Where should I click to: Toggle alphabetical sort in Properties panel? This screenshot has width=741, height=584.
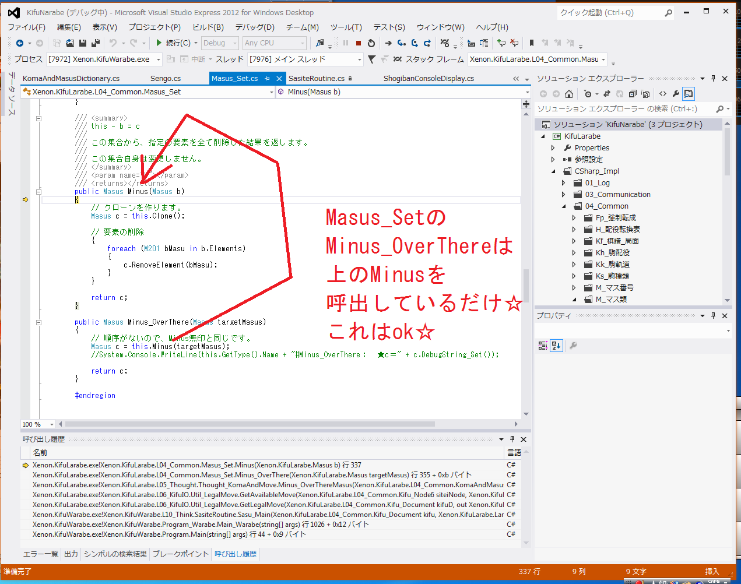tap(556, 346)
